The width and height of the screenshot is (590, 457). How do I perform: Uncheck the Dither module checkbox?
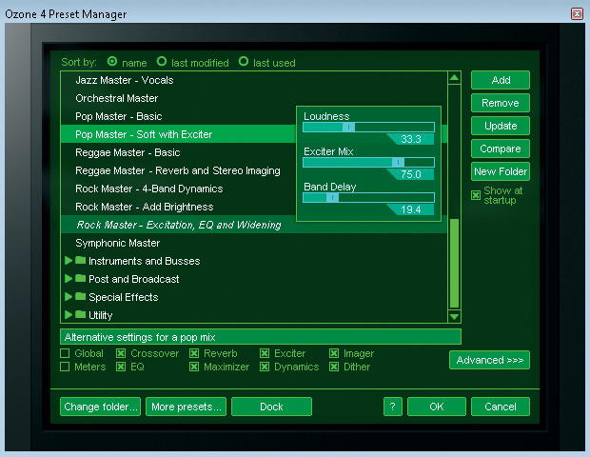tap(334, 367)
